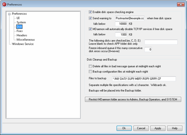Click the MDaemon icon in title bar
This screenshot has height=135, width=187.
[x=4, y=4]
